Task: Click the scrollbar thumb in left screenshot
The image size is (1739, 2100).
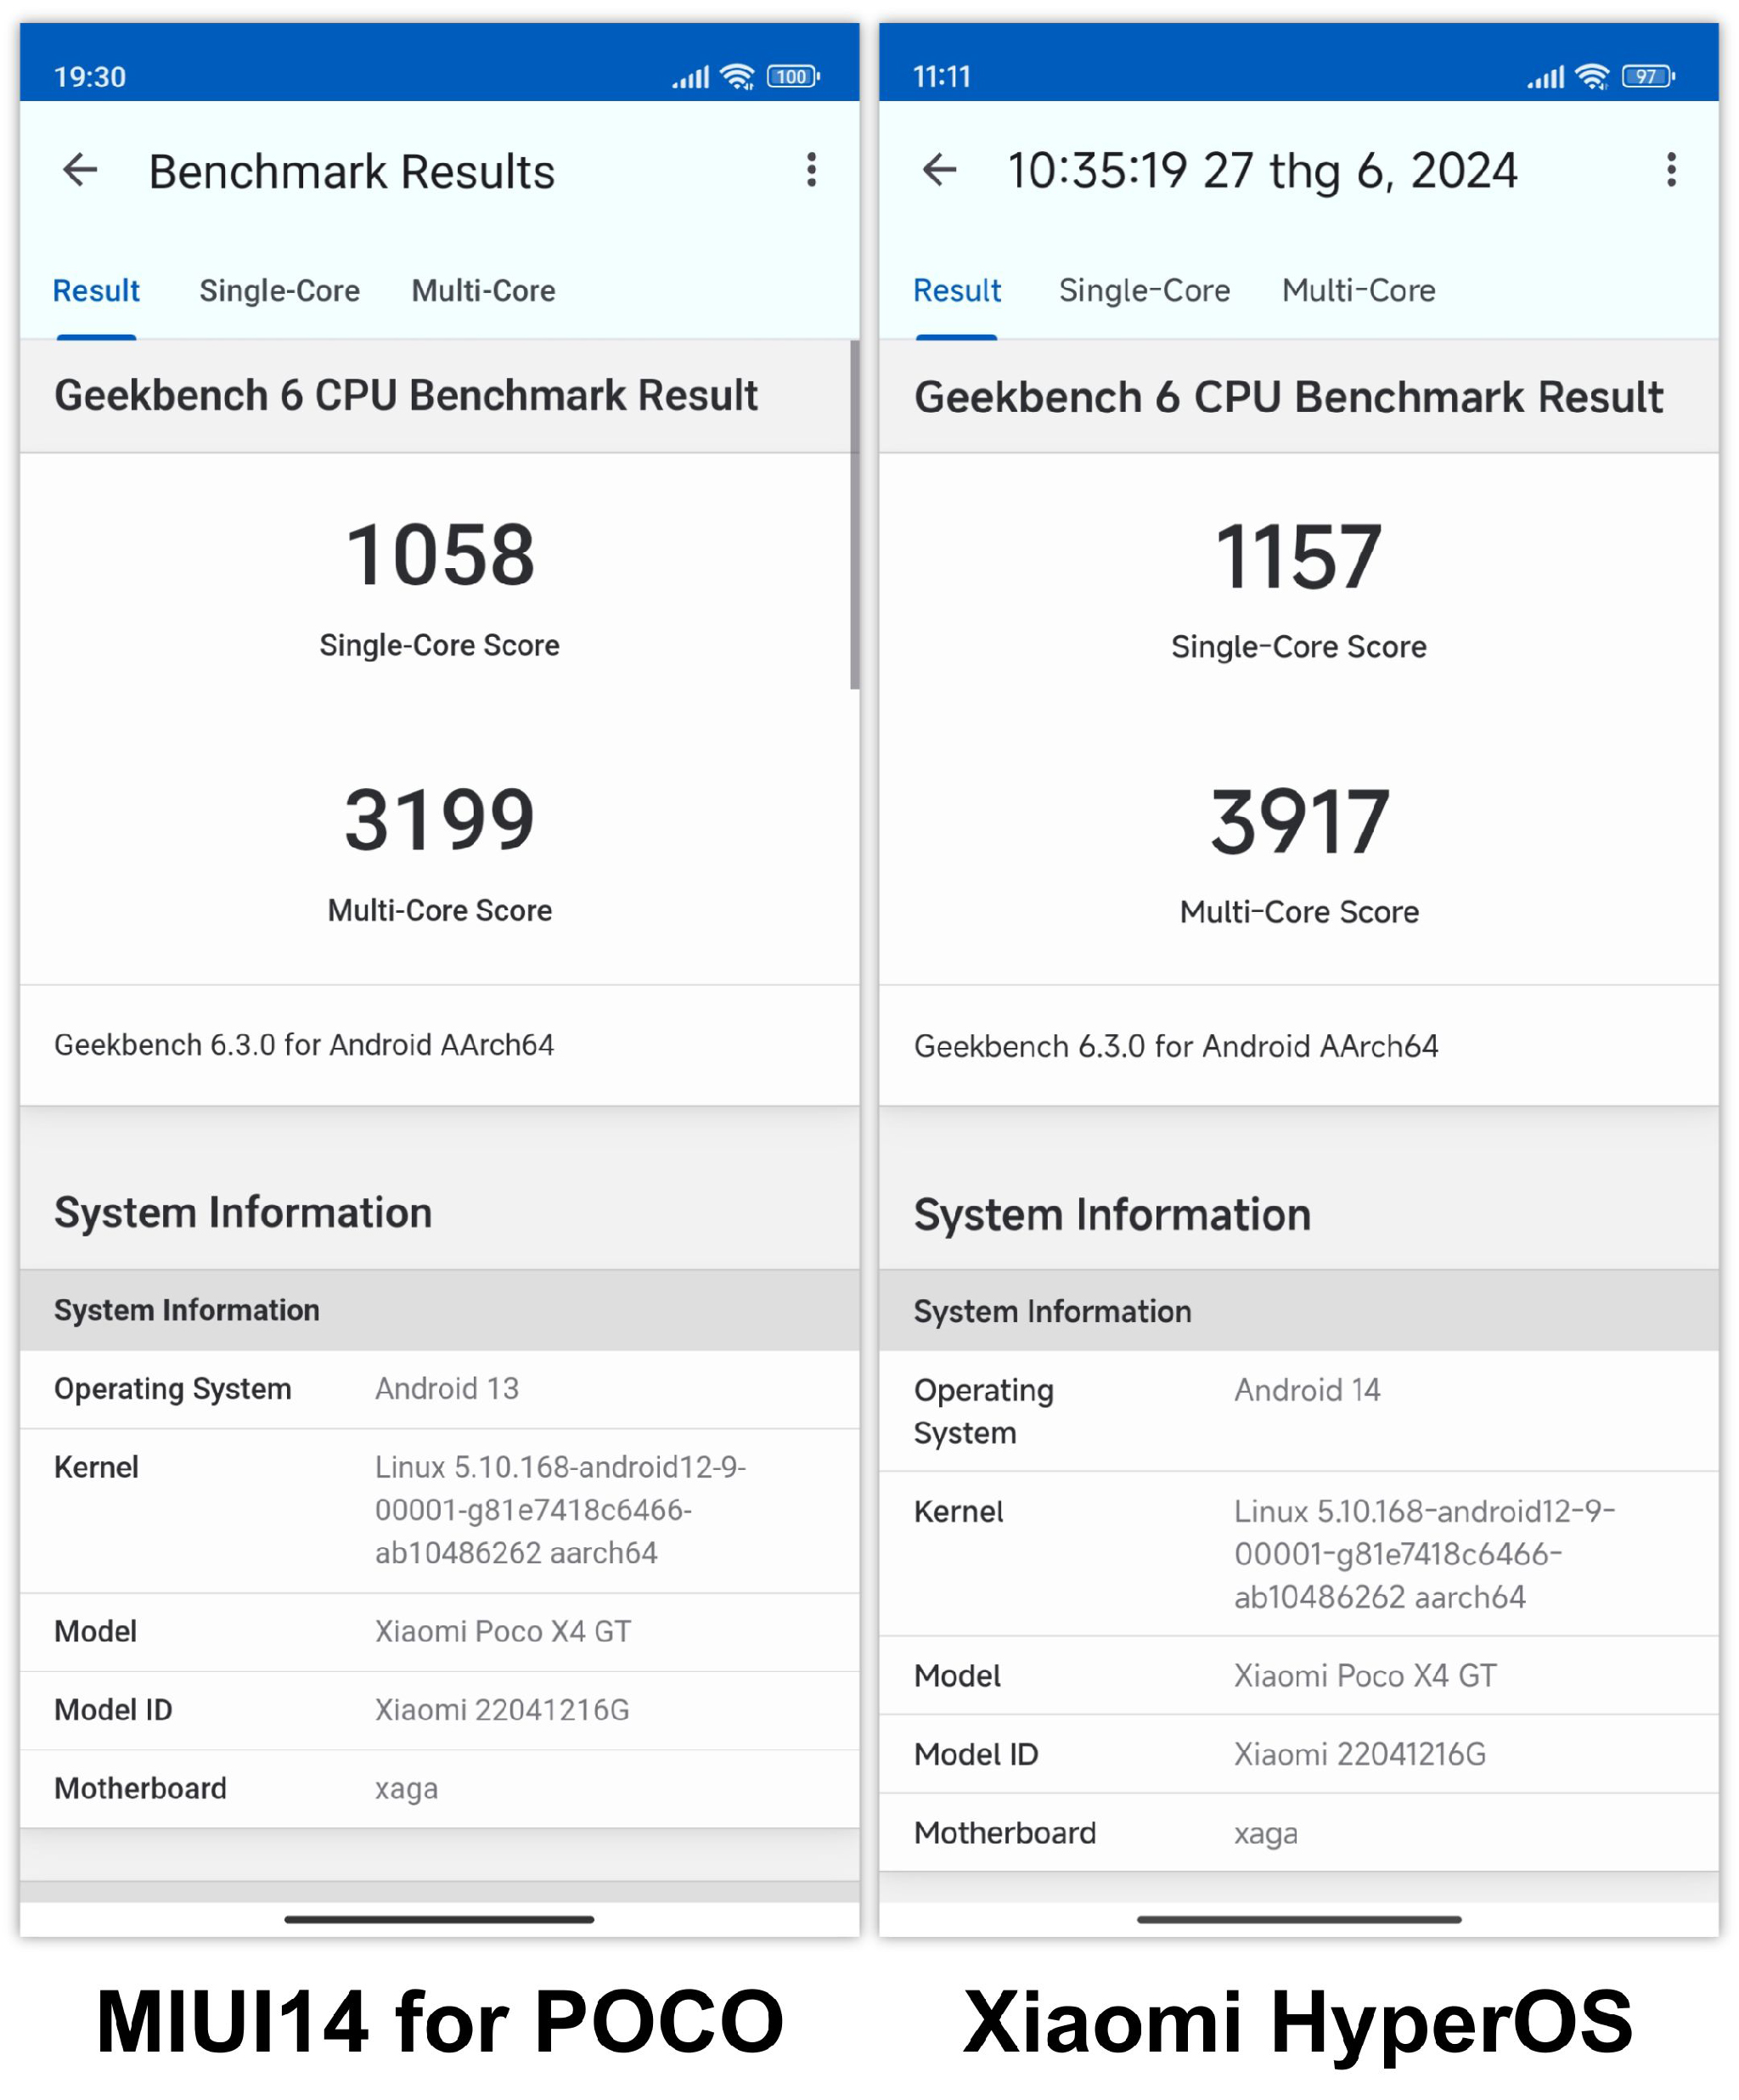Action: (x=854, y=515)
